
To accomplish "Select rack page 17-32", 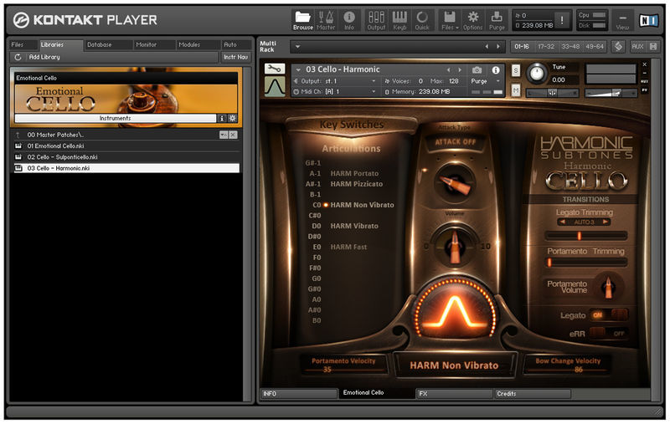I will (546, 47).
